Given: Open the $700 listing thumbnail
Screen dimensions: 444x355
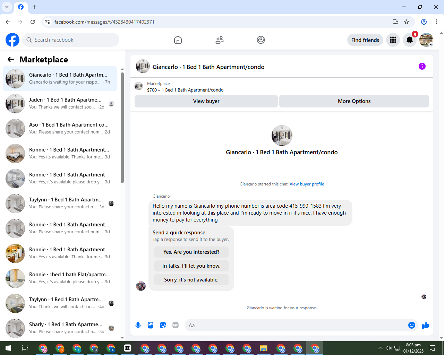Looking at the screenshot, I should tap(139, 86).
